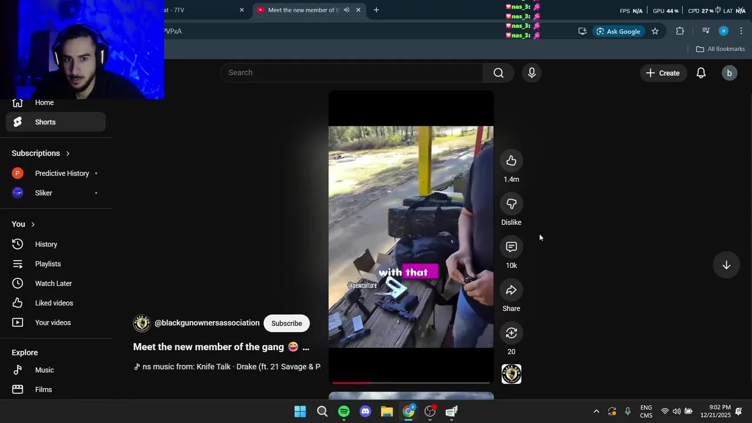This screenshot has height=423, width=752.
Task: Open File Explorer from the taskbar
Action: coord(387,411)
